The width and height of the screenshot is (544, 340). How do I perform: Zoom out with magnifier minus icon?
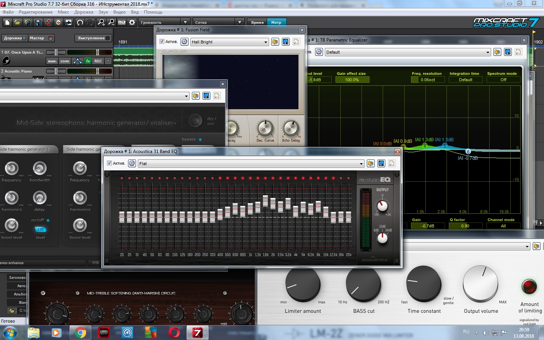tap(111, 23)
